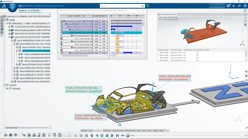Open simulation settings gear icon
This screenshot has width=248, height=139.
coord(81,135)
